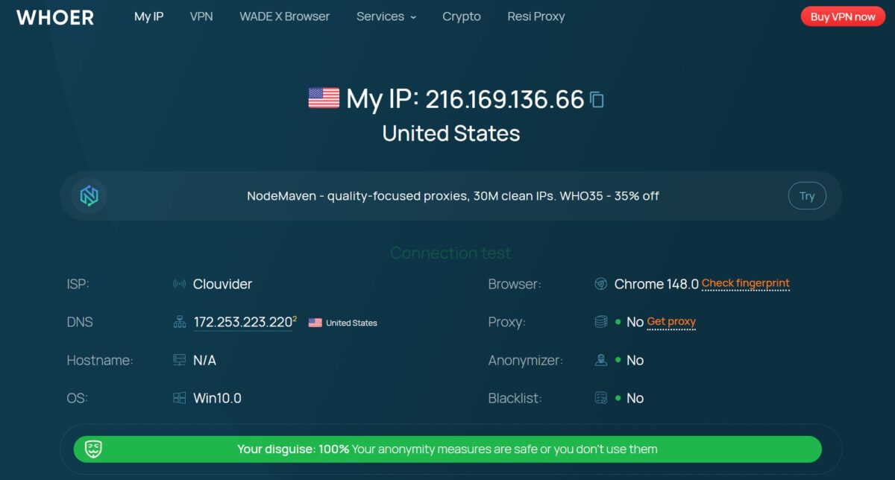Screen dimensions: 895x480
Task: Click the green Your disguise 100% bar
Action: (x=447, y=449)
